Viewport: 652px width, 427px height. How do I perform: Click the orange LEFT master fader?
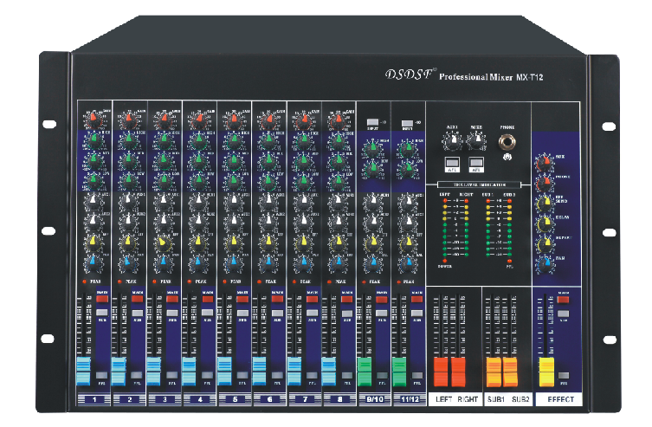tap(439, 371)
